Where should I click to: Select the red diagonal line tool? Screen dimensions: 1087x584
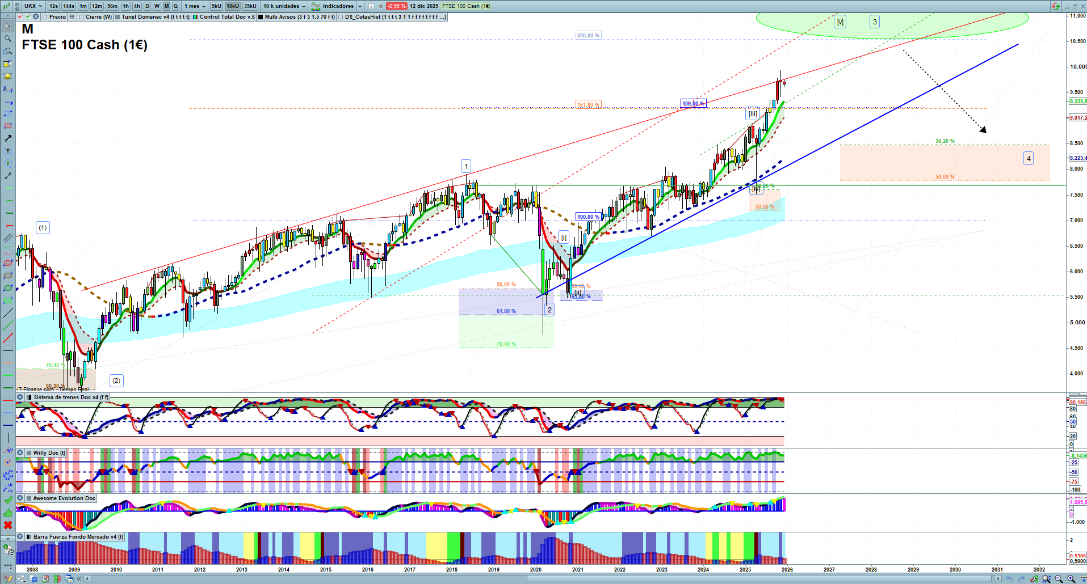coord(8,338)
